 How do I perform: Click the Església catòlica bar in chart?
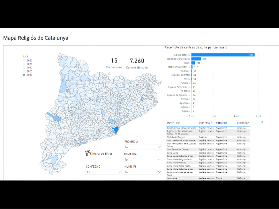pyautogui.click(x=223, y=55)
